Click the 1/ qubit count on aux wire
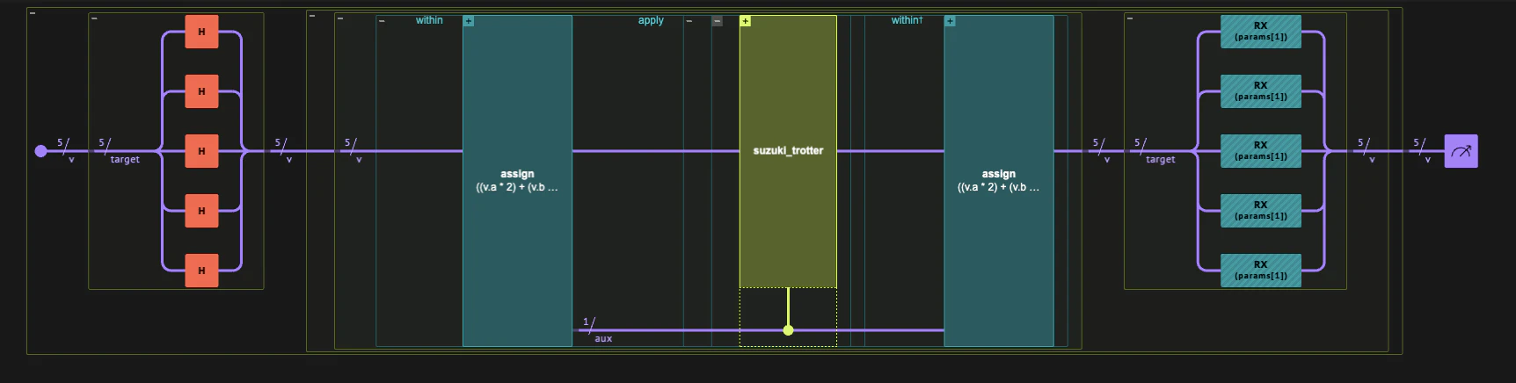This screenshot has width=1516, height=383. [589, 322]
